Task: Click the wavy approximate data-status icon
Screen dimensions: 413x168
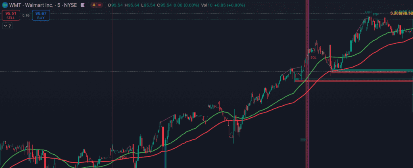Action: pos(100,5)
